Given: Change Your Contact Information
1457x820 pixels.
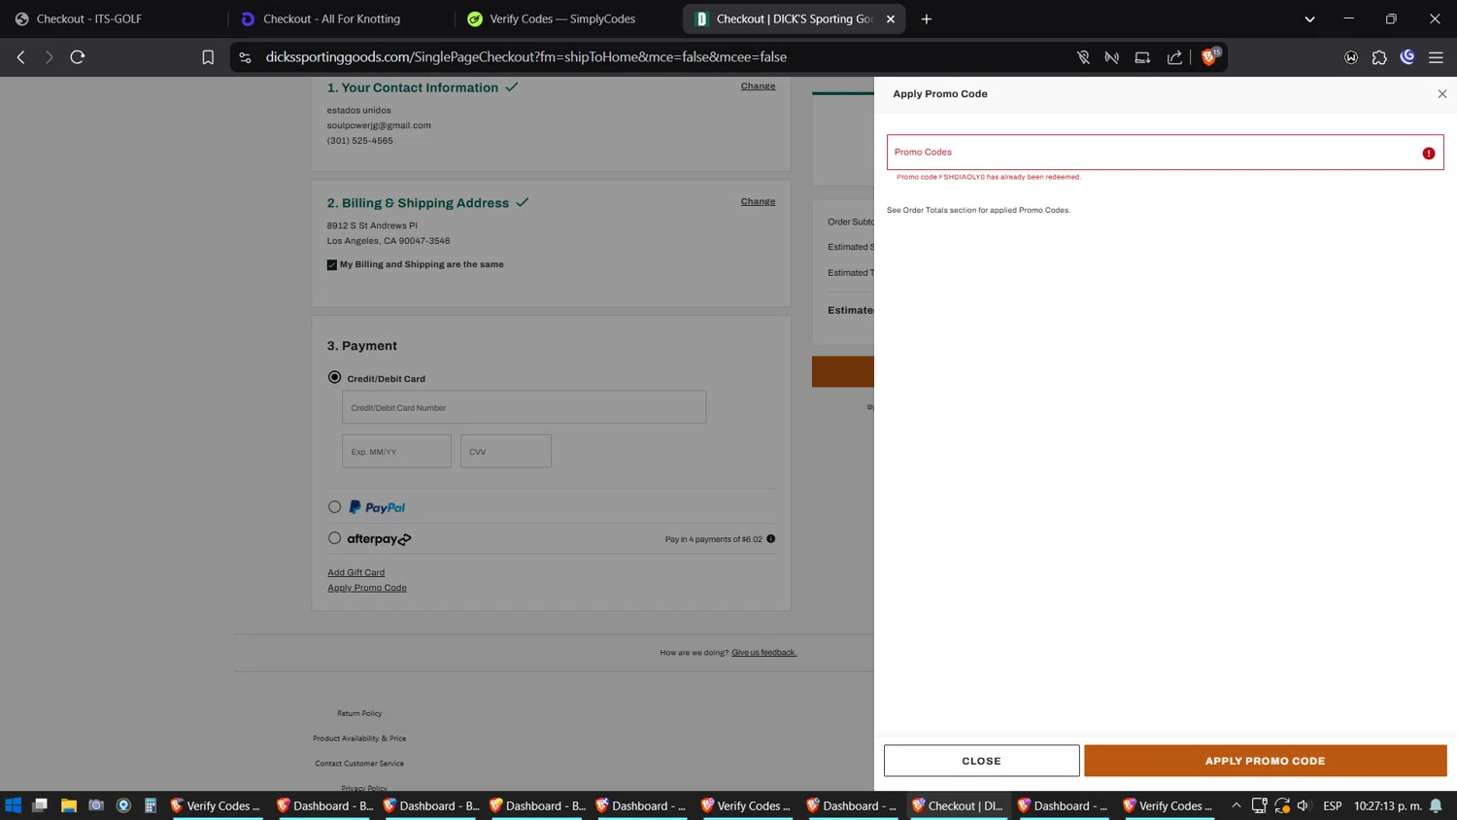Looking at the screenshot, I should point(758,86).
